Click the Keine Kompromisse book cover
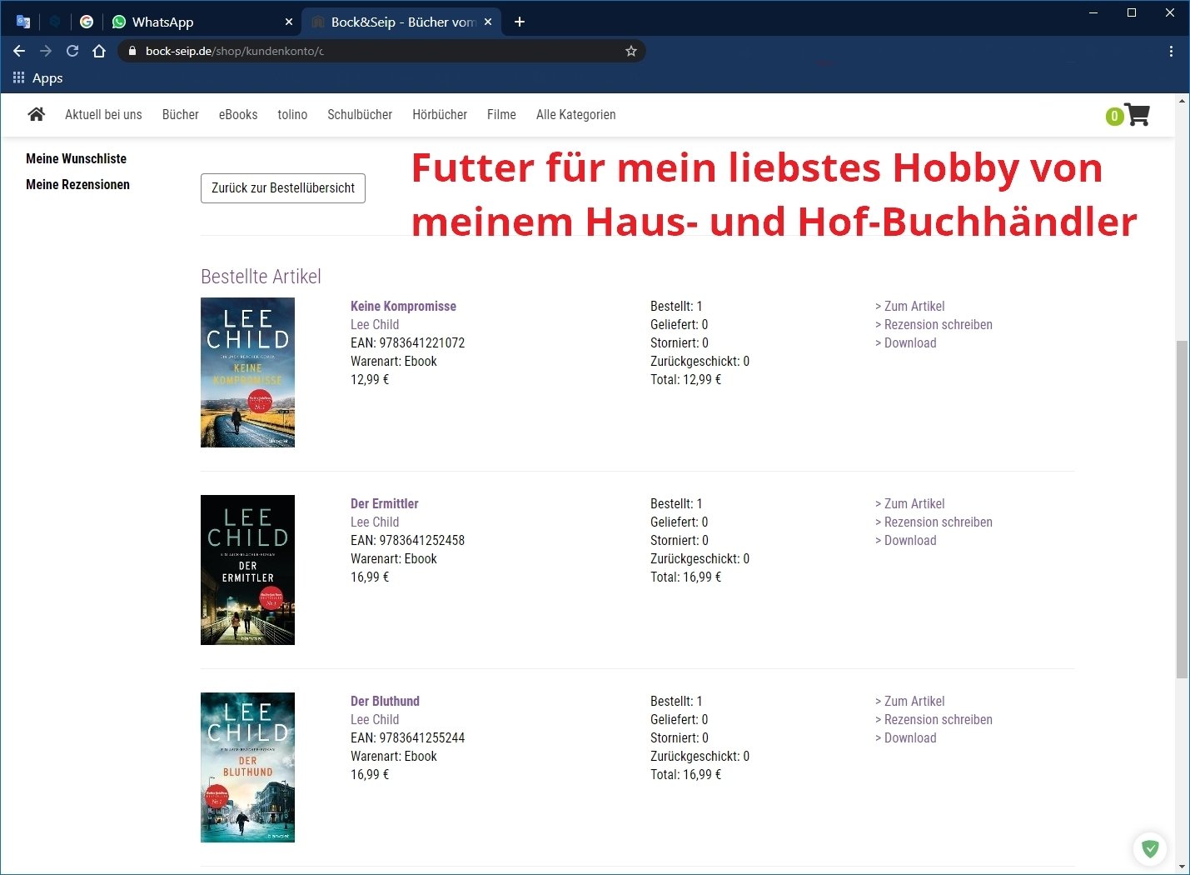 [247, 372]
